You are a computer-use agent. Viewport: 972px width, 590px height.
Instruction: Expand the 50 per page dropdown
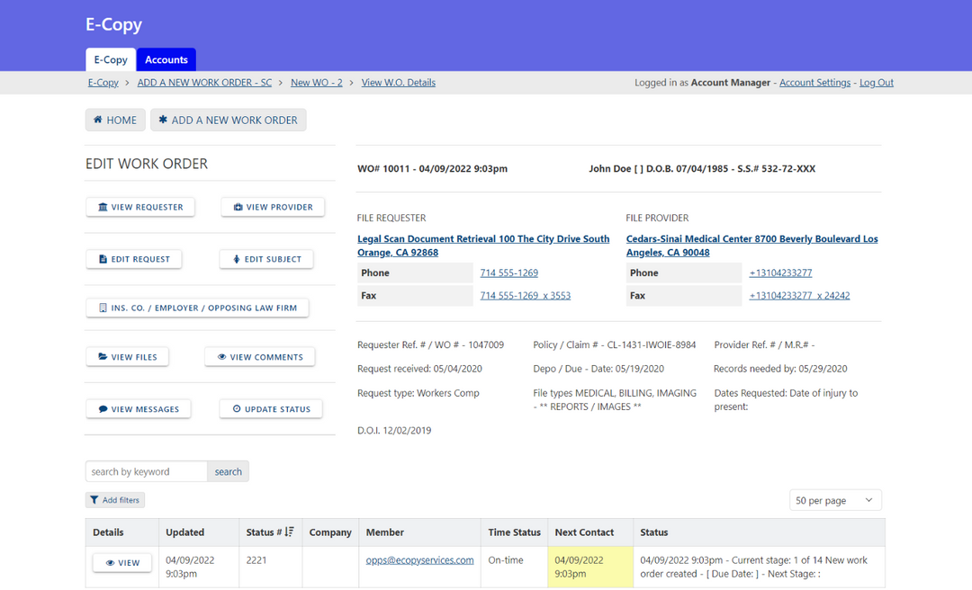tap(835, 500)
